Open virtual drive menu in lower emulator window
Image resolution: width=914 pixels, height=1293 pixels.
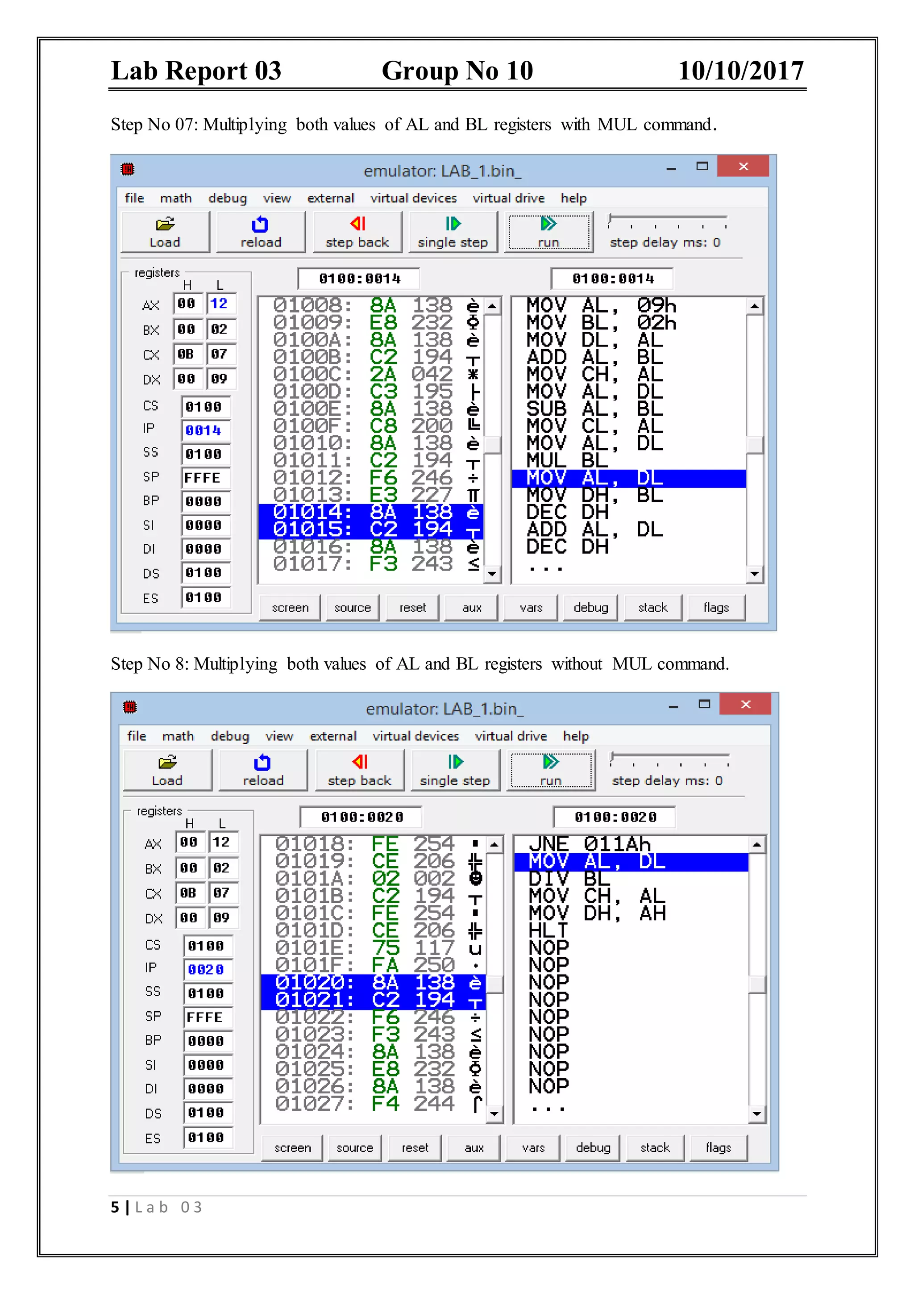coord(511,736)
